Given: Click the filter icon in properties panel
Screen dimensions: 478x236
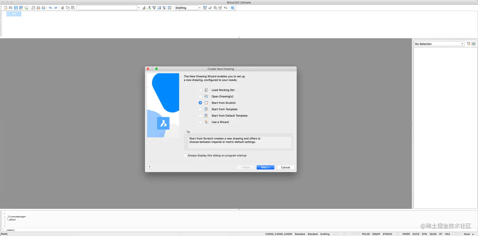Looking at the screenshot, I should (x=469, y=44).
